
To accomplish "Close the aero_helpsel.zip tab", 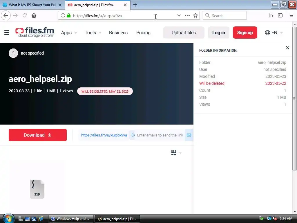I will (125, 5).
